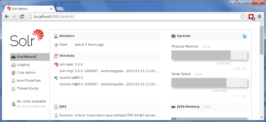Click the Dashboard gauge icon in the sidebar
266x122 pixels.
[x=13, y=57]
